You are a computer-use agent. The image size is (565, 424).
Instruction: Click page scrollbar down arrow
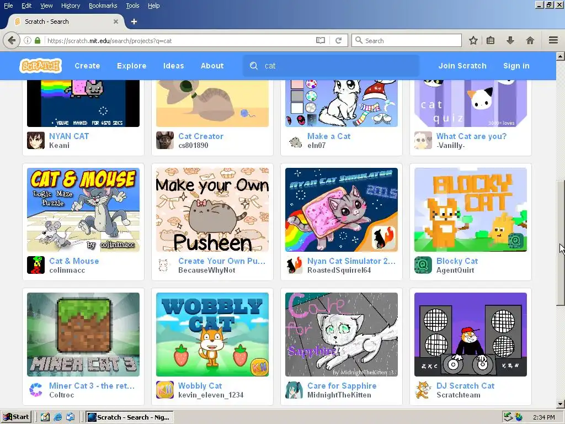click(x=561, y=404)
